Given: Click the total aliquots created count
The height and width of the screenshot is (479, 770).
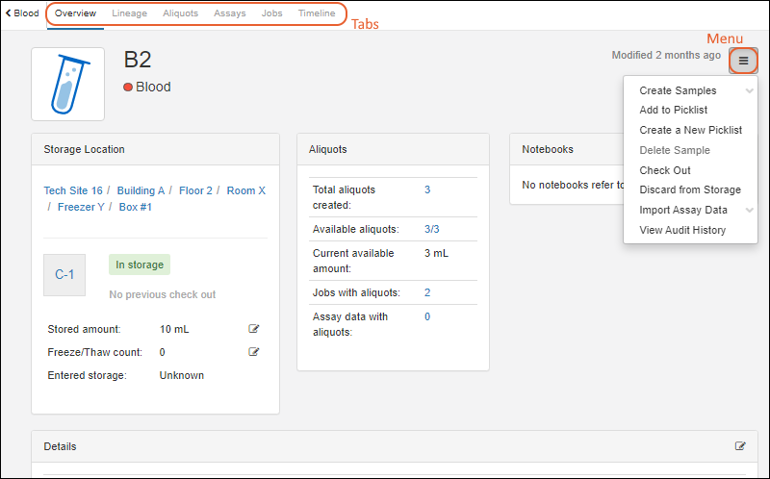Looking at the screenshot, I should coord(427,189).
